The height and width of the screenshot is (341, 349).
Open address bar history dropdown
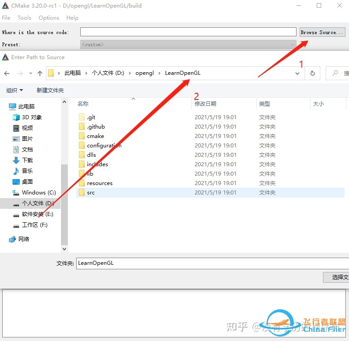click(297, 73)
